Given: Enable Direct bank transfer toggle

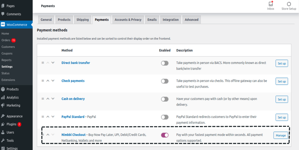Looking at the screenshot, I should 165,63.
